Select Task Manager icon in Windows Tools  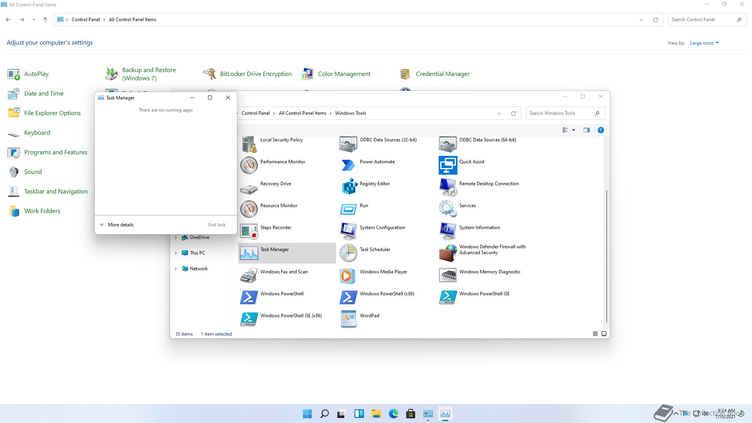pos(249,253)
